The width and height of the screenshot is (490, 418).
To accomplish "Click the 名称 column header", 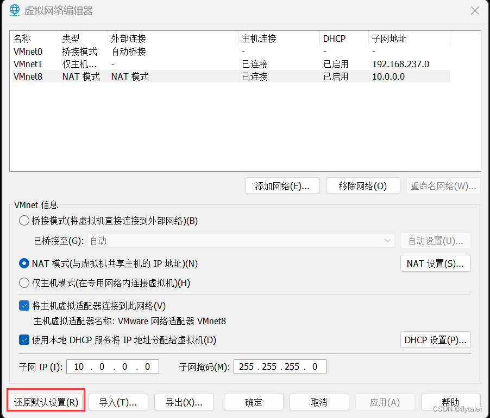I will pyautogui.click(x=35, y=38).
